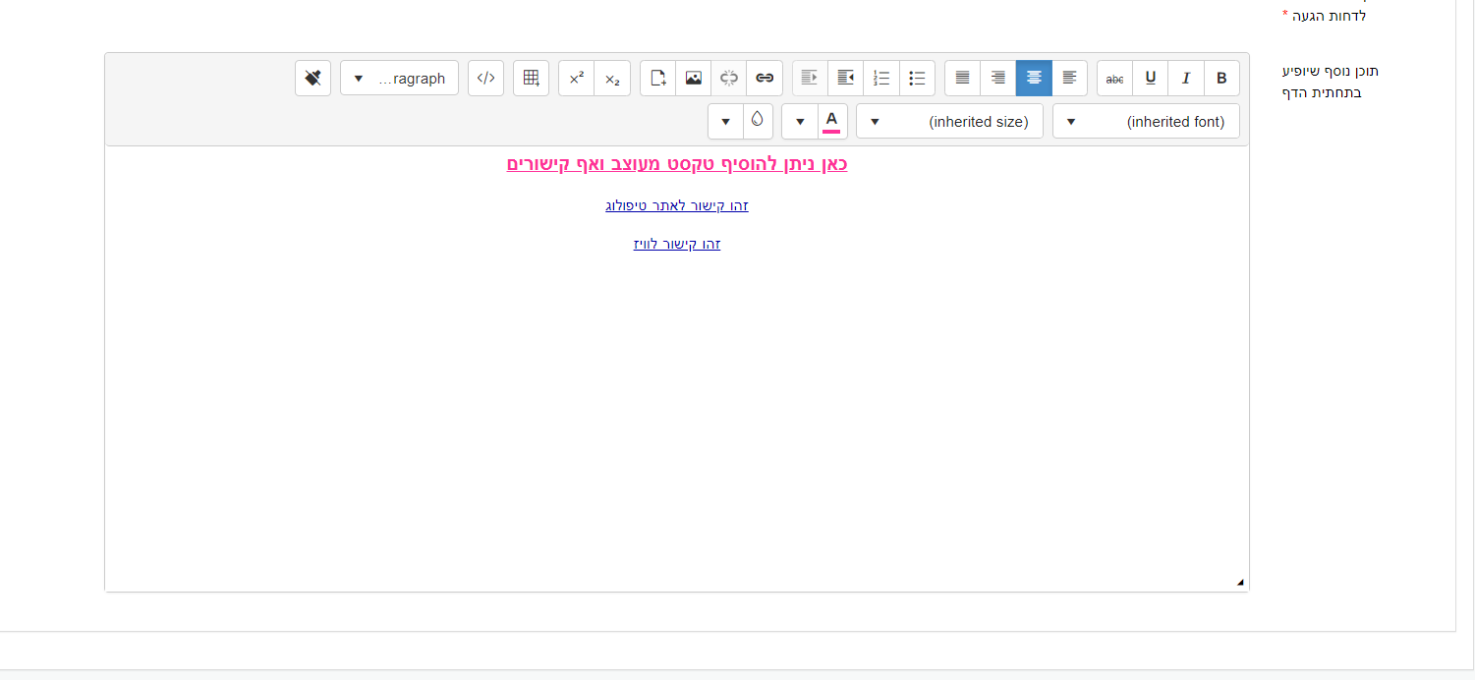Open the link זהו קישור לוויז
Image resolution: width=1475 pixels, height=680 pixels.
click(677, 244)
